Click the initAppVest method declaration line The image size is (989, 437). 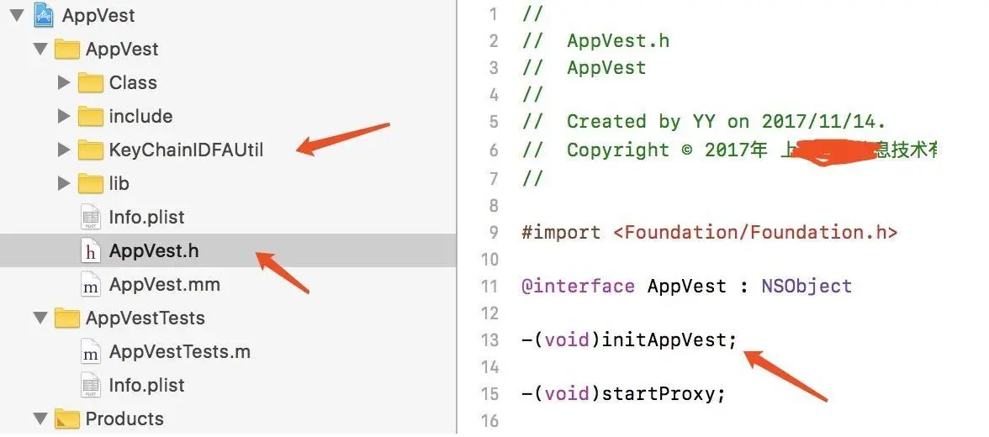tap(629, 340)
